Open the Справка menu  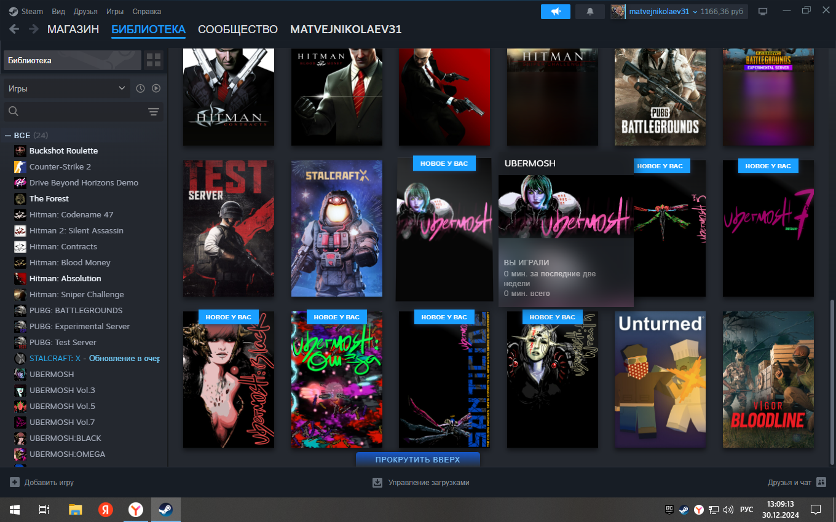[147, 12]
